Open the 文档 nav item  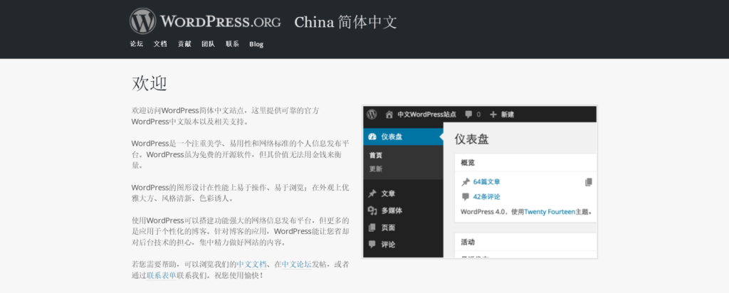coord(160,44)
